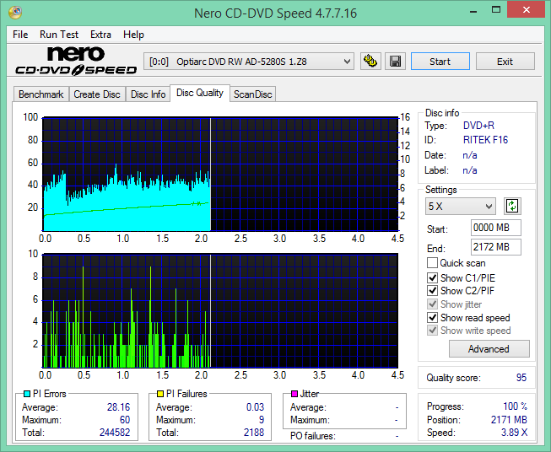
Task: Click the magenta Jitter color swatch
Action: [x=294, y=394]
